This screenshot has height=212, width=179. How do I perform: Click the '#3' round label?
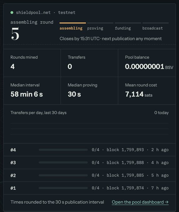pyautogui.click(x=13, y=162)
